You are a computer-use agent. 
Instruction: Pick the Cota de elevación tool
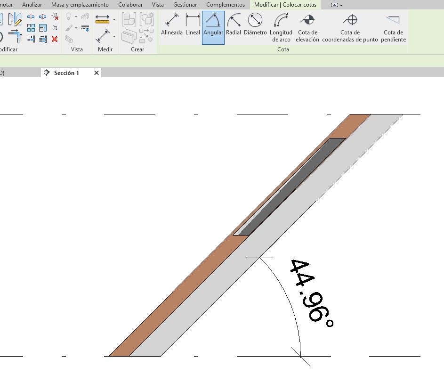click(x=307, y=27)
